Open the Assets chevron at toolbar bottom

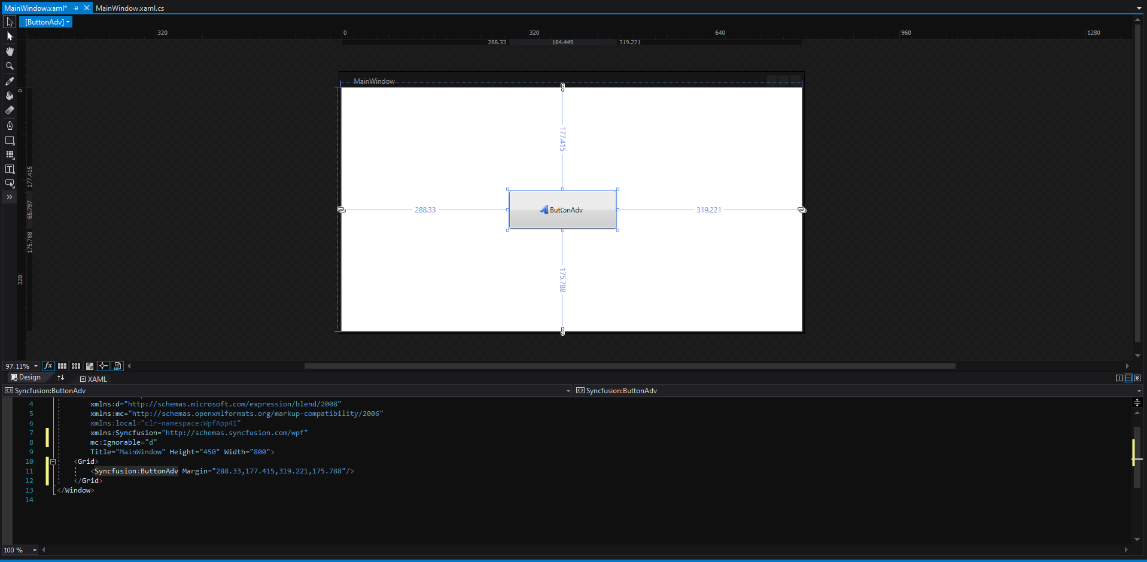(10, 197)
